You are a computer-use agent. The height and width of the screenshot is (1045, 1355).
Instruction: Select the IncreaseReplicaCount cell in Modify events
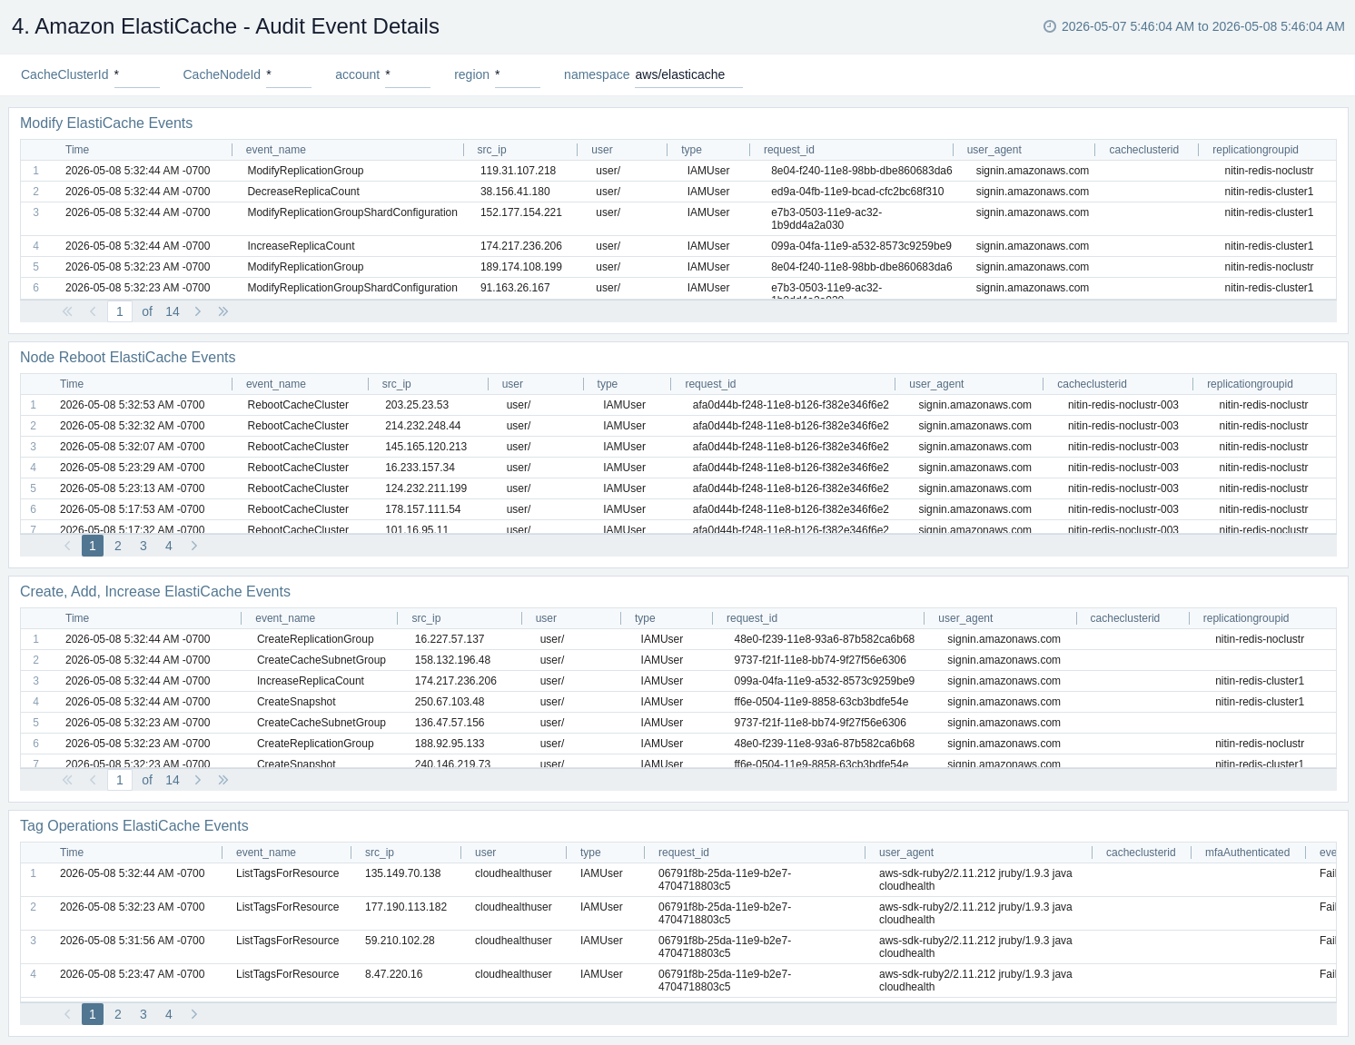coord(301,246)
